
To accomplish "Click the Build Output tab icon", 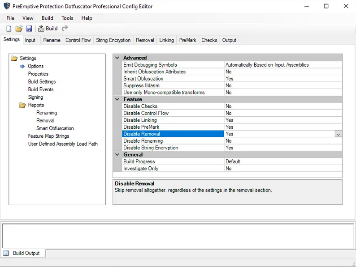I will (6, 253).
